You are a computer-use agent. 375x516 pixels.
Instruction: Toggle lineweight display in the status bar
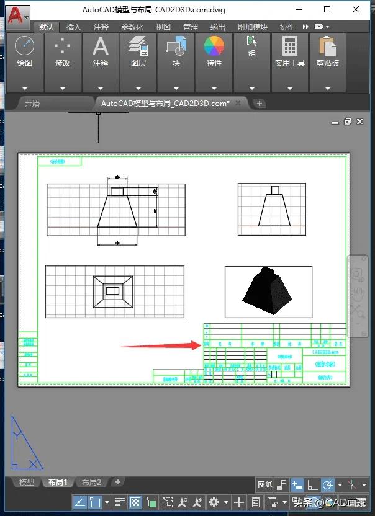pos(120,502)
